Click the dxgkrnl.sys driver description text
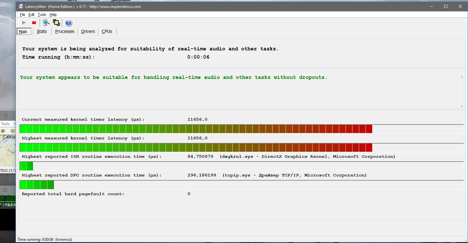Screen dimensions: 468x243 coord(307,157)
